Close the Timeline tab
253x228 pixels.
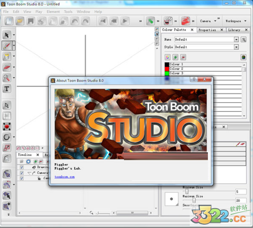tap(38, 155)
